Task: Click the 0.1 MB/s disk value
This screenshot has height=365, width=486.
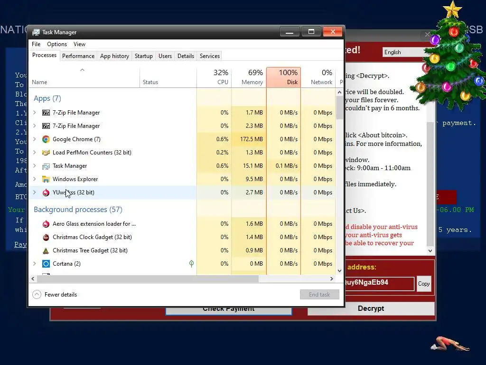Action: tap(286, 166)
